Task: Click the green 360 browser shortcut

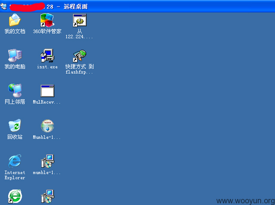Action: coord(15,196)
